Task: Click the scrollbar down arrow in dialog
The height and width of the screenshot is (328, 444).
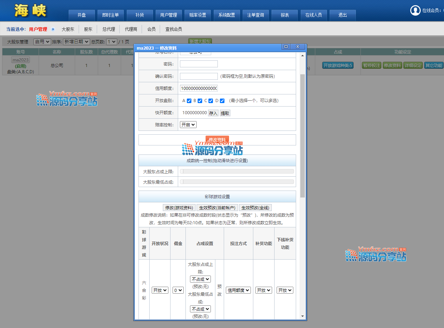Action: (x=302, y=316)
